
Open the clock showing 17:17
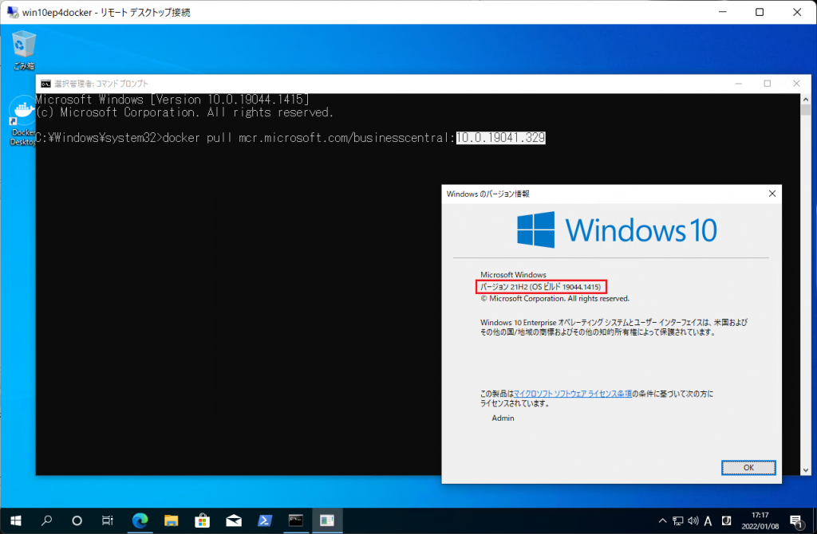pyautogui.click(x=760, y=520)
